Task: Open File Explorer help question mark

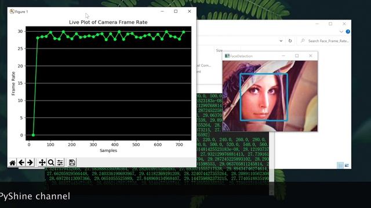Action: (348, 32)
